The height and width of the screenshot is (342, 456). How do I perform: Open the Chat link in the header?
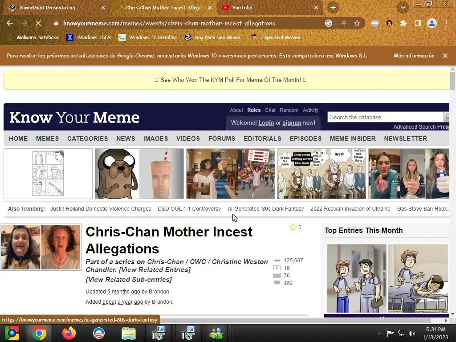coord(270,110)
